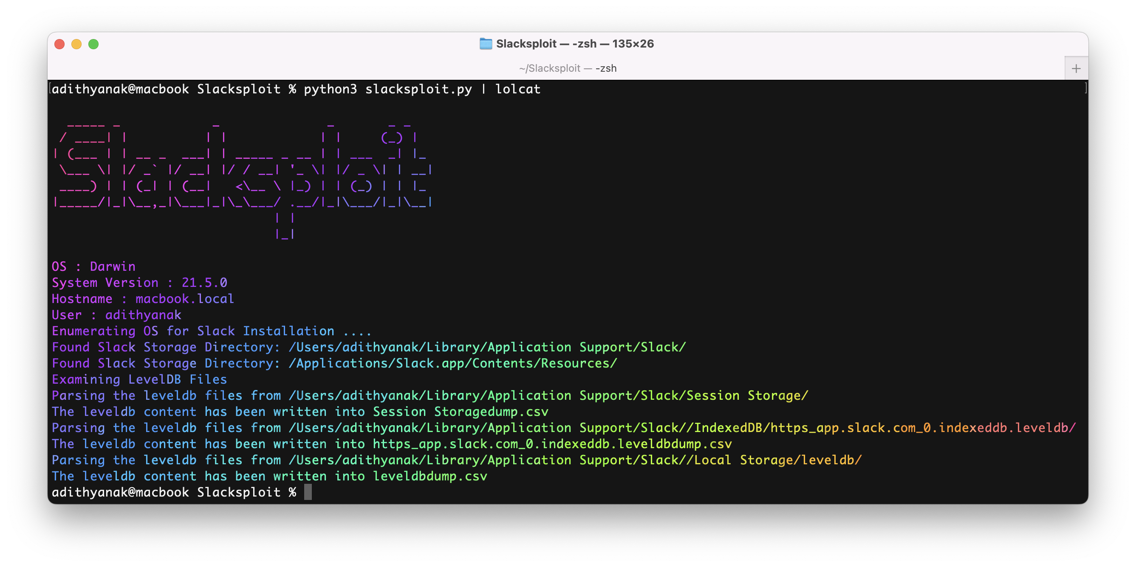Click the Enumerating OS for Slack Installation text
The width and height of the screenshot is (1136, 567).
[x=211, y=331]
